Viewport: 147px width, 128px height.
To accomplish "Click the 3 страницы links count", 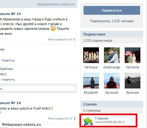I will coord(92,110).
